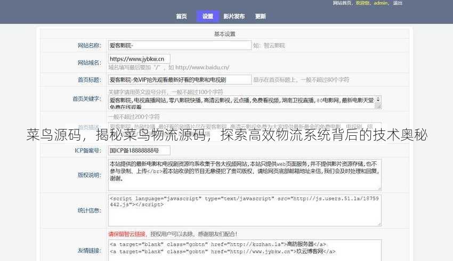The height and width of the screenshot is (261, 453).
Task: Click the 首页关键字 textarea
Action: [245, 102]
